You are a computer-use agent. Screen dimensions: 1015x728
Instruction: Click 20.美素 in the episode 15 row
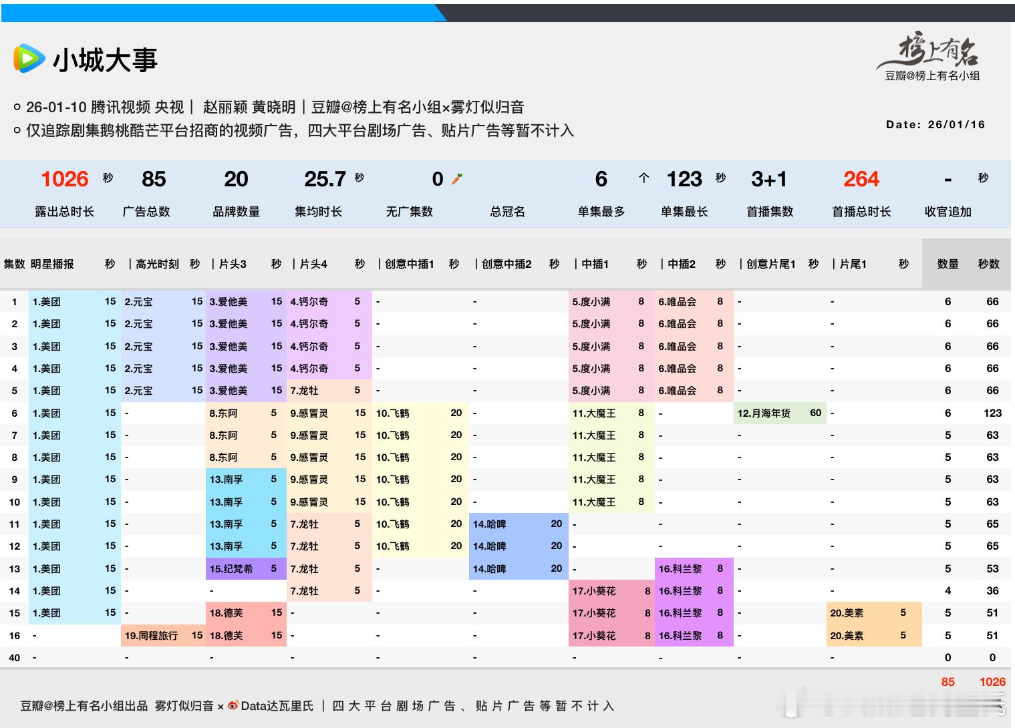point(847,613)
